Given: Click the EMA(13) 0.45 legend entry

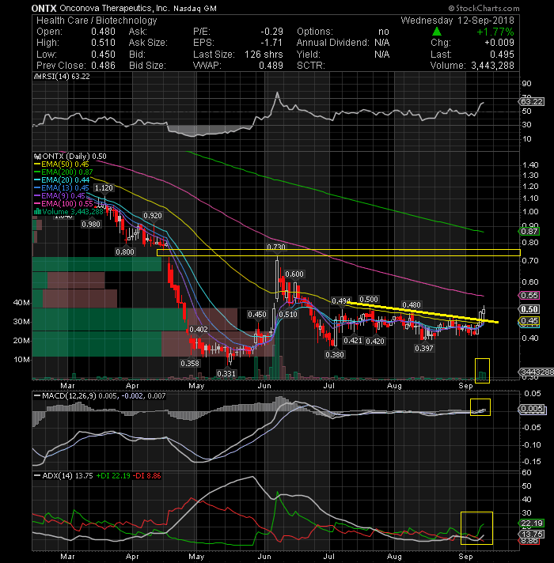Looking at the screenshot, I should [x=62, y=187].
